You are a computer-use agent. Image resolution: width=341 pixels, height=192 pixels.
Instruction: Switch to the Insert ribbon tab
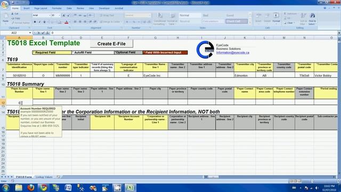(27, 9)
